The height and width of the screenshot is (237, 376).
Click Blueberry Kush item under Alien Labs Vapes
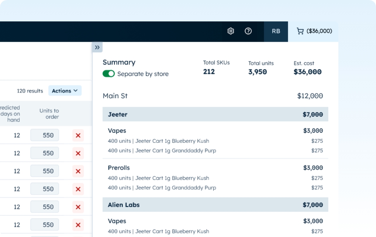[x=159, y=231]
